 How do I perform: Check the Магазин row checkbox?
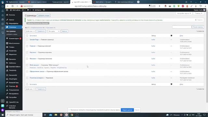[x=27, y=58]
